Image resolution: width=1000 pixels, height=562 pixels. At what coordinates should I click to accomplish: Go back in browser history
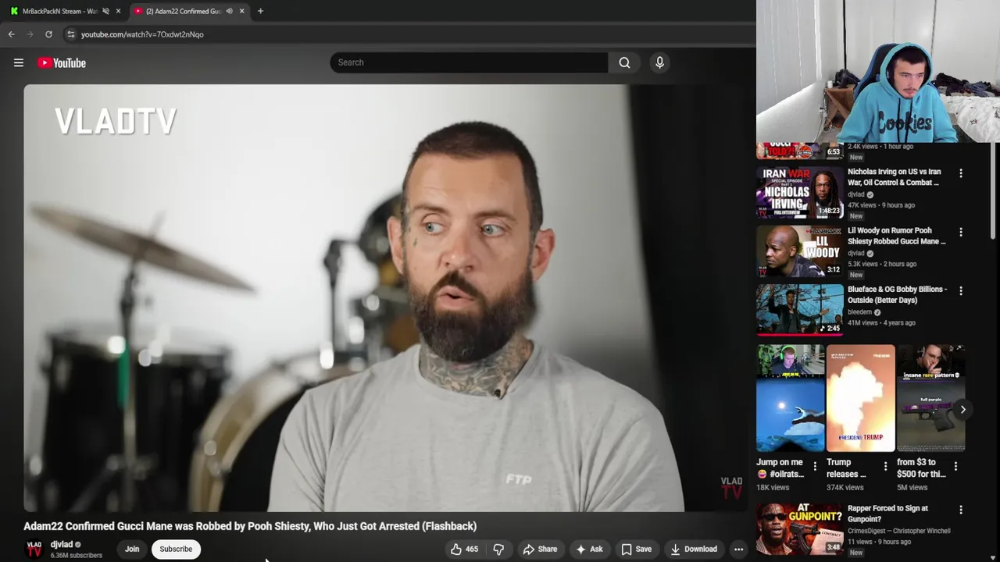[x=12, y=34]
